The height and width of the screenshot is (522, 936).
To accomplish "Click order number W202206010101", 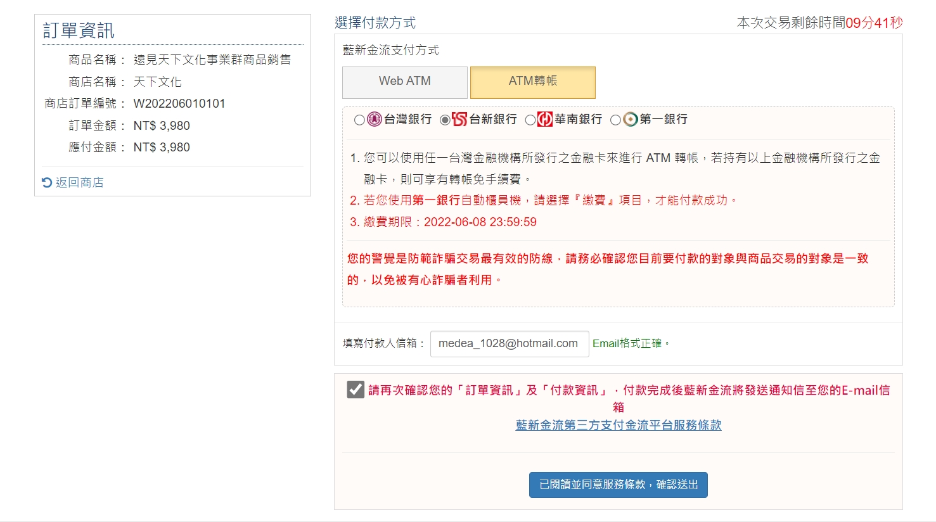I will [x=179, y=103].
